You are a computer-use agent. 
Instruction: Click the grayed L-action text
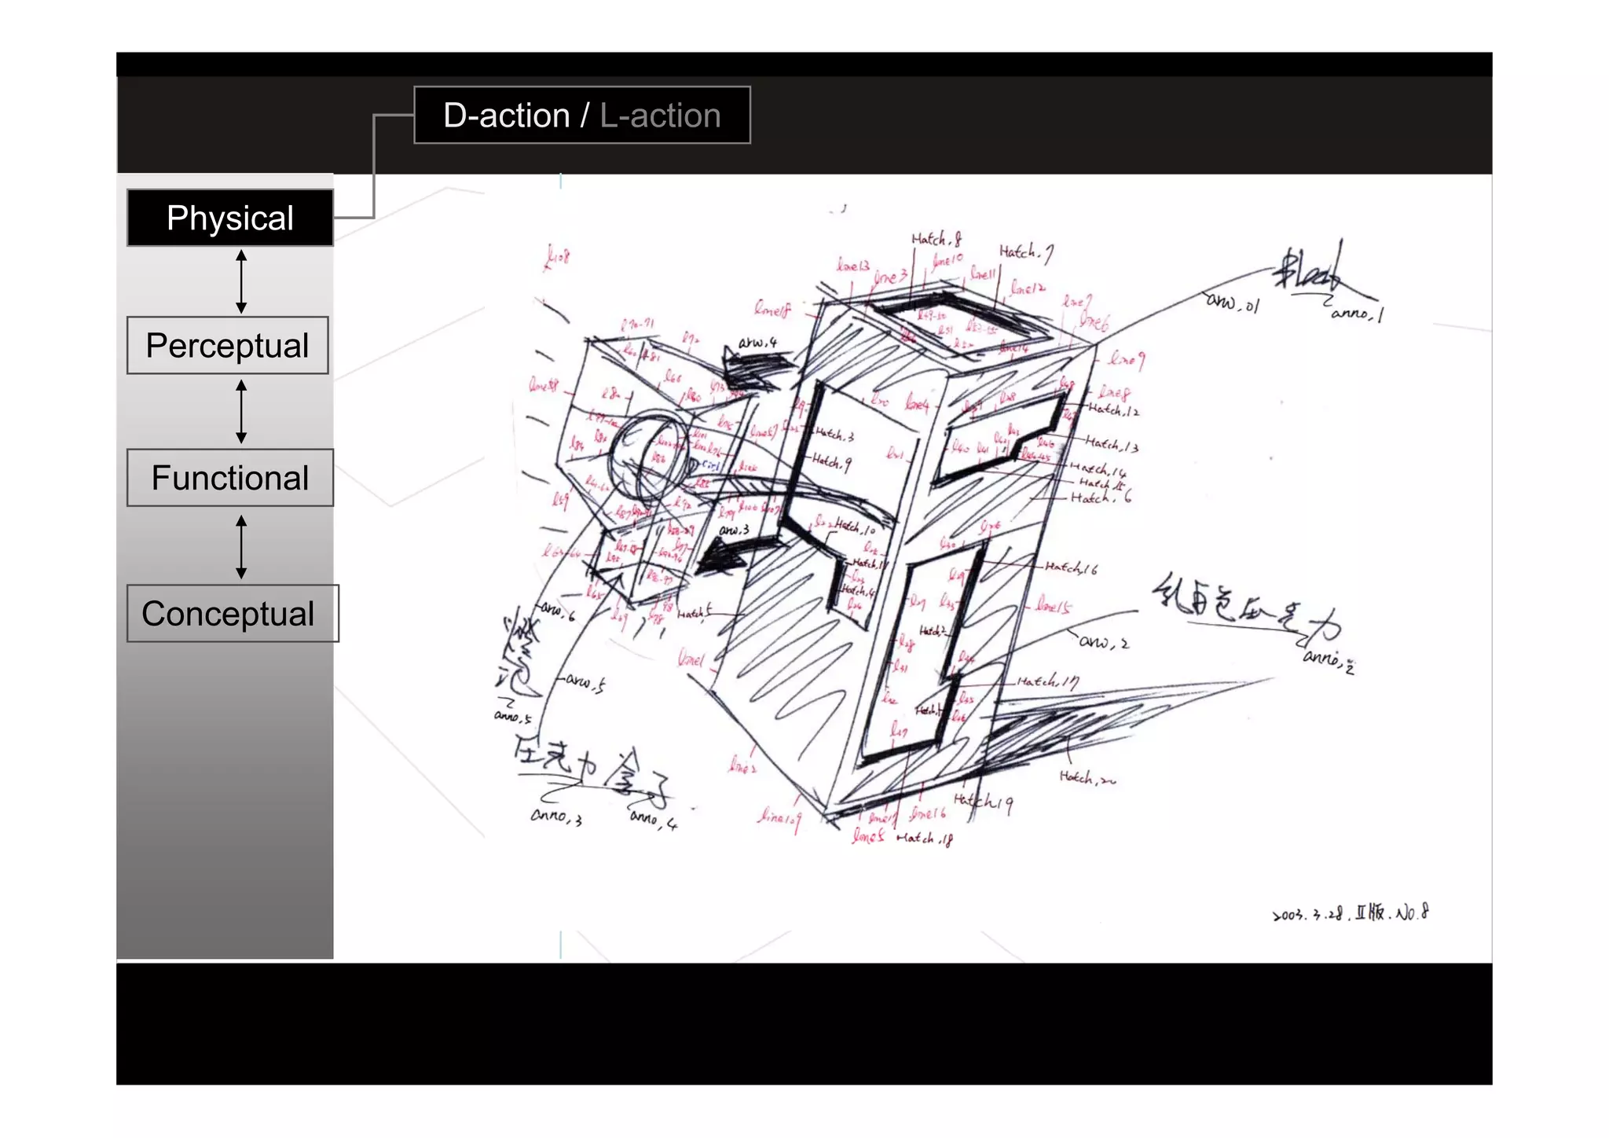tap(660, 116)
